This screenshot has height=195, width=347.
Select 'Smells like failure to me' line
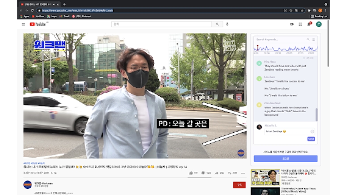pos(281,95)
